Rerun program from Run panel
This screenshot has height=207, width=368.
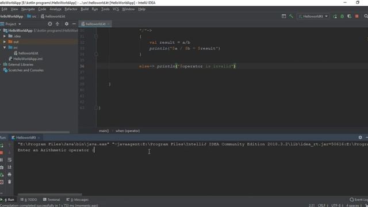(x=2, y=145)
